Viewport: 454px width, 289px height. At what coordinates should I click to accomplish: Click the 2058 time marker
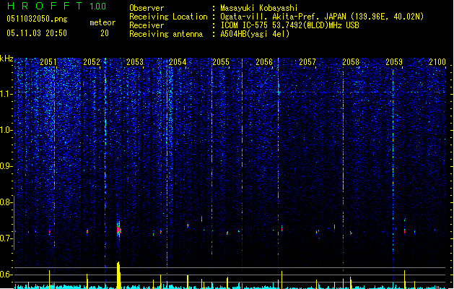[x=351, y=62]
